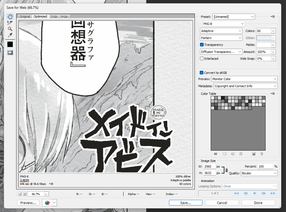Open the Amount 100% dropdown arrow
286x212 pixels.
pyautogui.click(x=273, y=52)
